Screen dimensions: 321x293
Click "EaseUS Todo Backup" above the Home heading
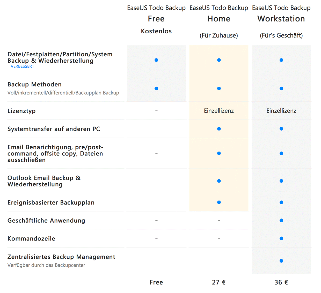tap(219, 8)
